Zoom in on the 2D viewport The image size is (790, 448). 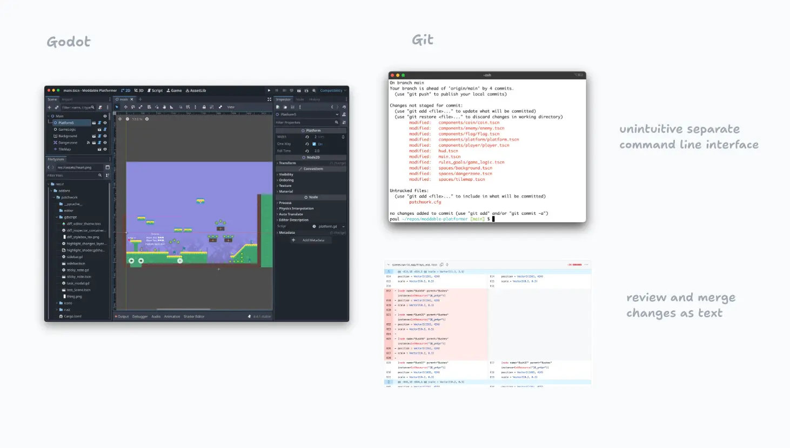coord(146,119)
